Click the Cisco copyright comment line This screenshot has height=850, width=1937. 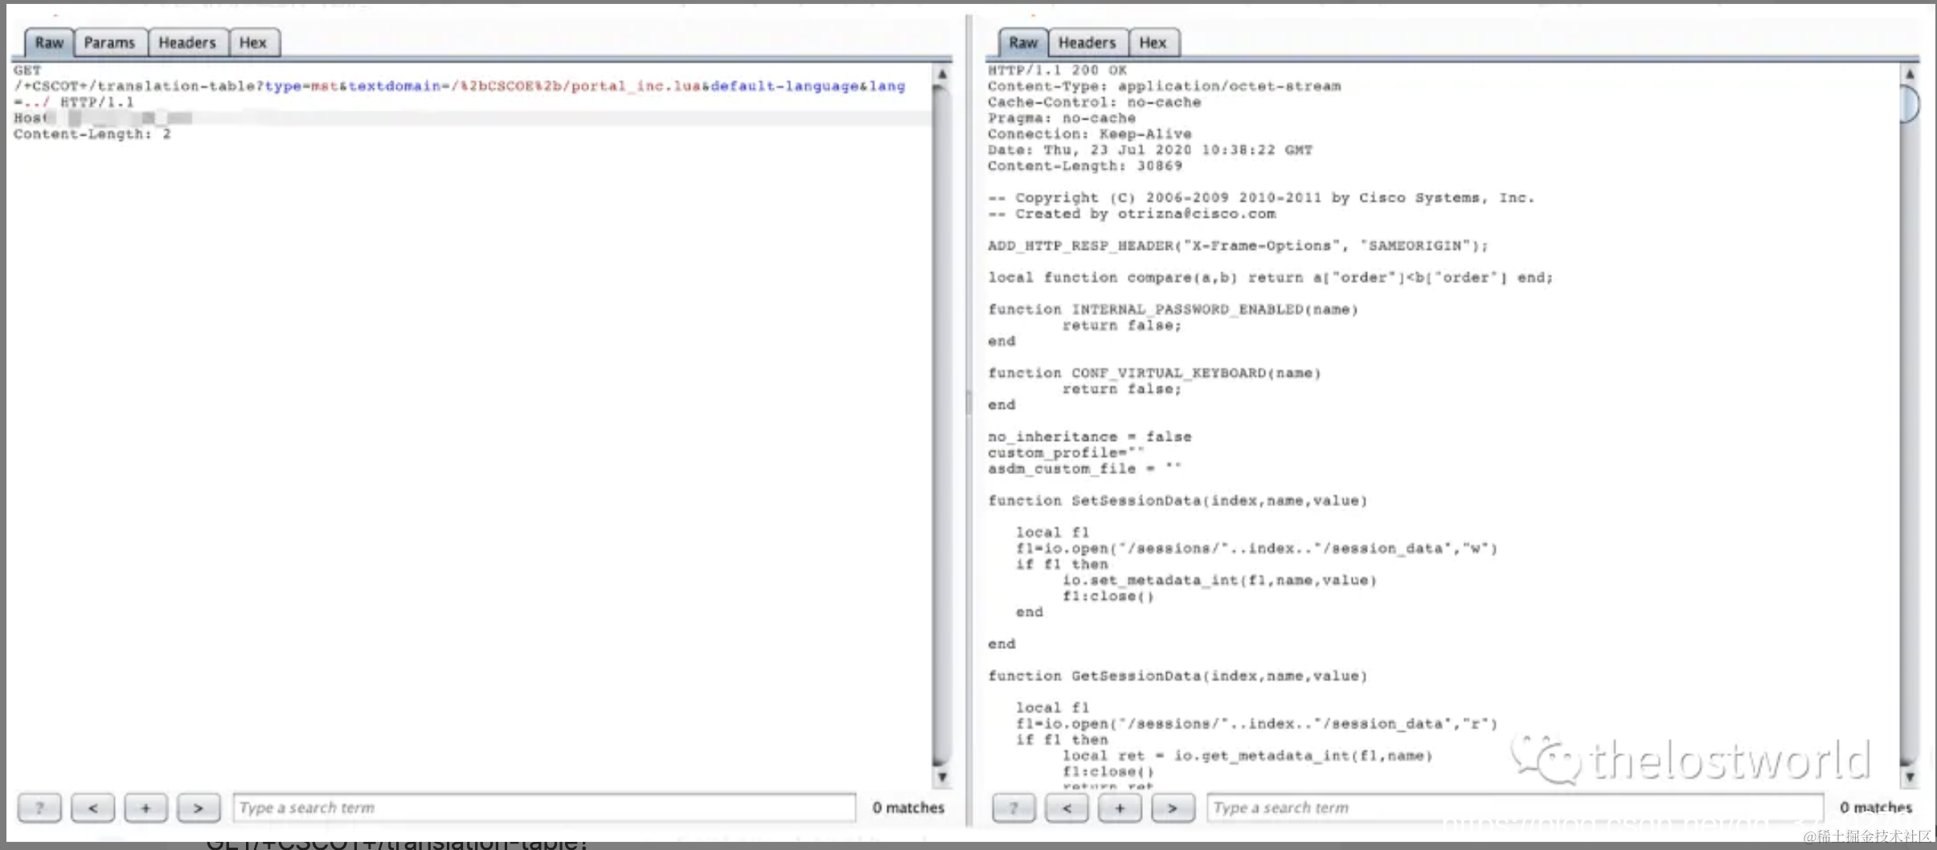[x=1262, y=198]
